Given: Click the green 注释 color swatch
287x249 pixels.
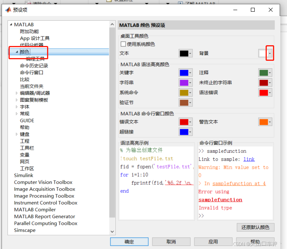Looking at the screenshot, I should point(264,72).
